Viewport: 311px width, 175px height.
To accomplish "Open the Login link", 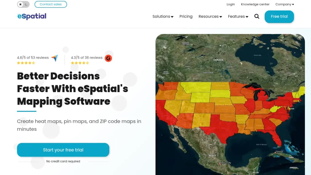I will click(231, 4).
